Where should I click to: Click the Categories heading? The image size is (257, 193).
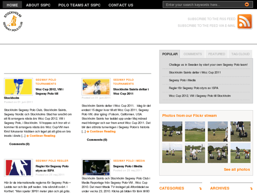click(x=171, y=188)
